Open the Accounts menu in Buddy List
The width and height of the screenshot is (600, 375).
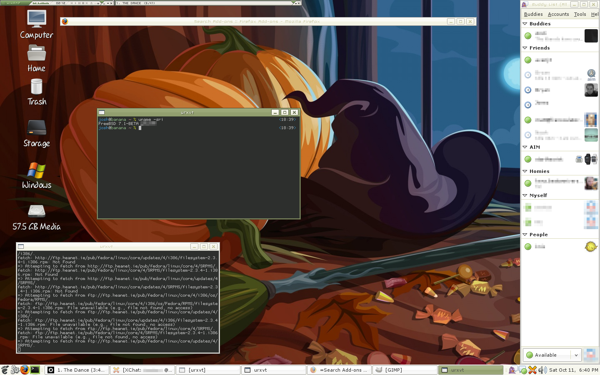558,14
